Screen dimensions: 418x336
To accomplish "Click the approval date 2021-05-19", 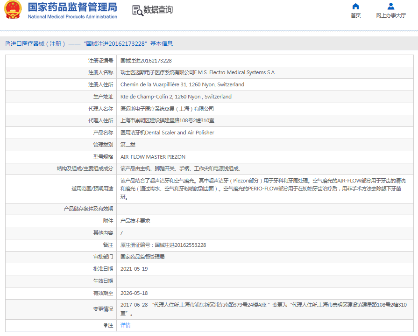I will [134, 269].
